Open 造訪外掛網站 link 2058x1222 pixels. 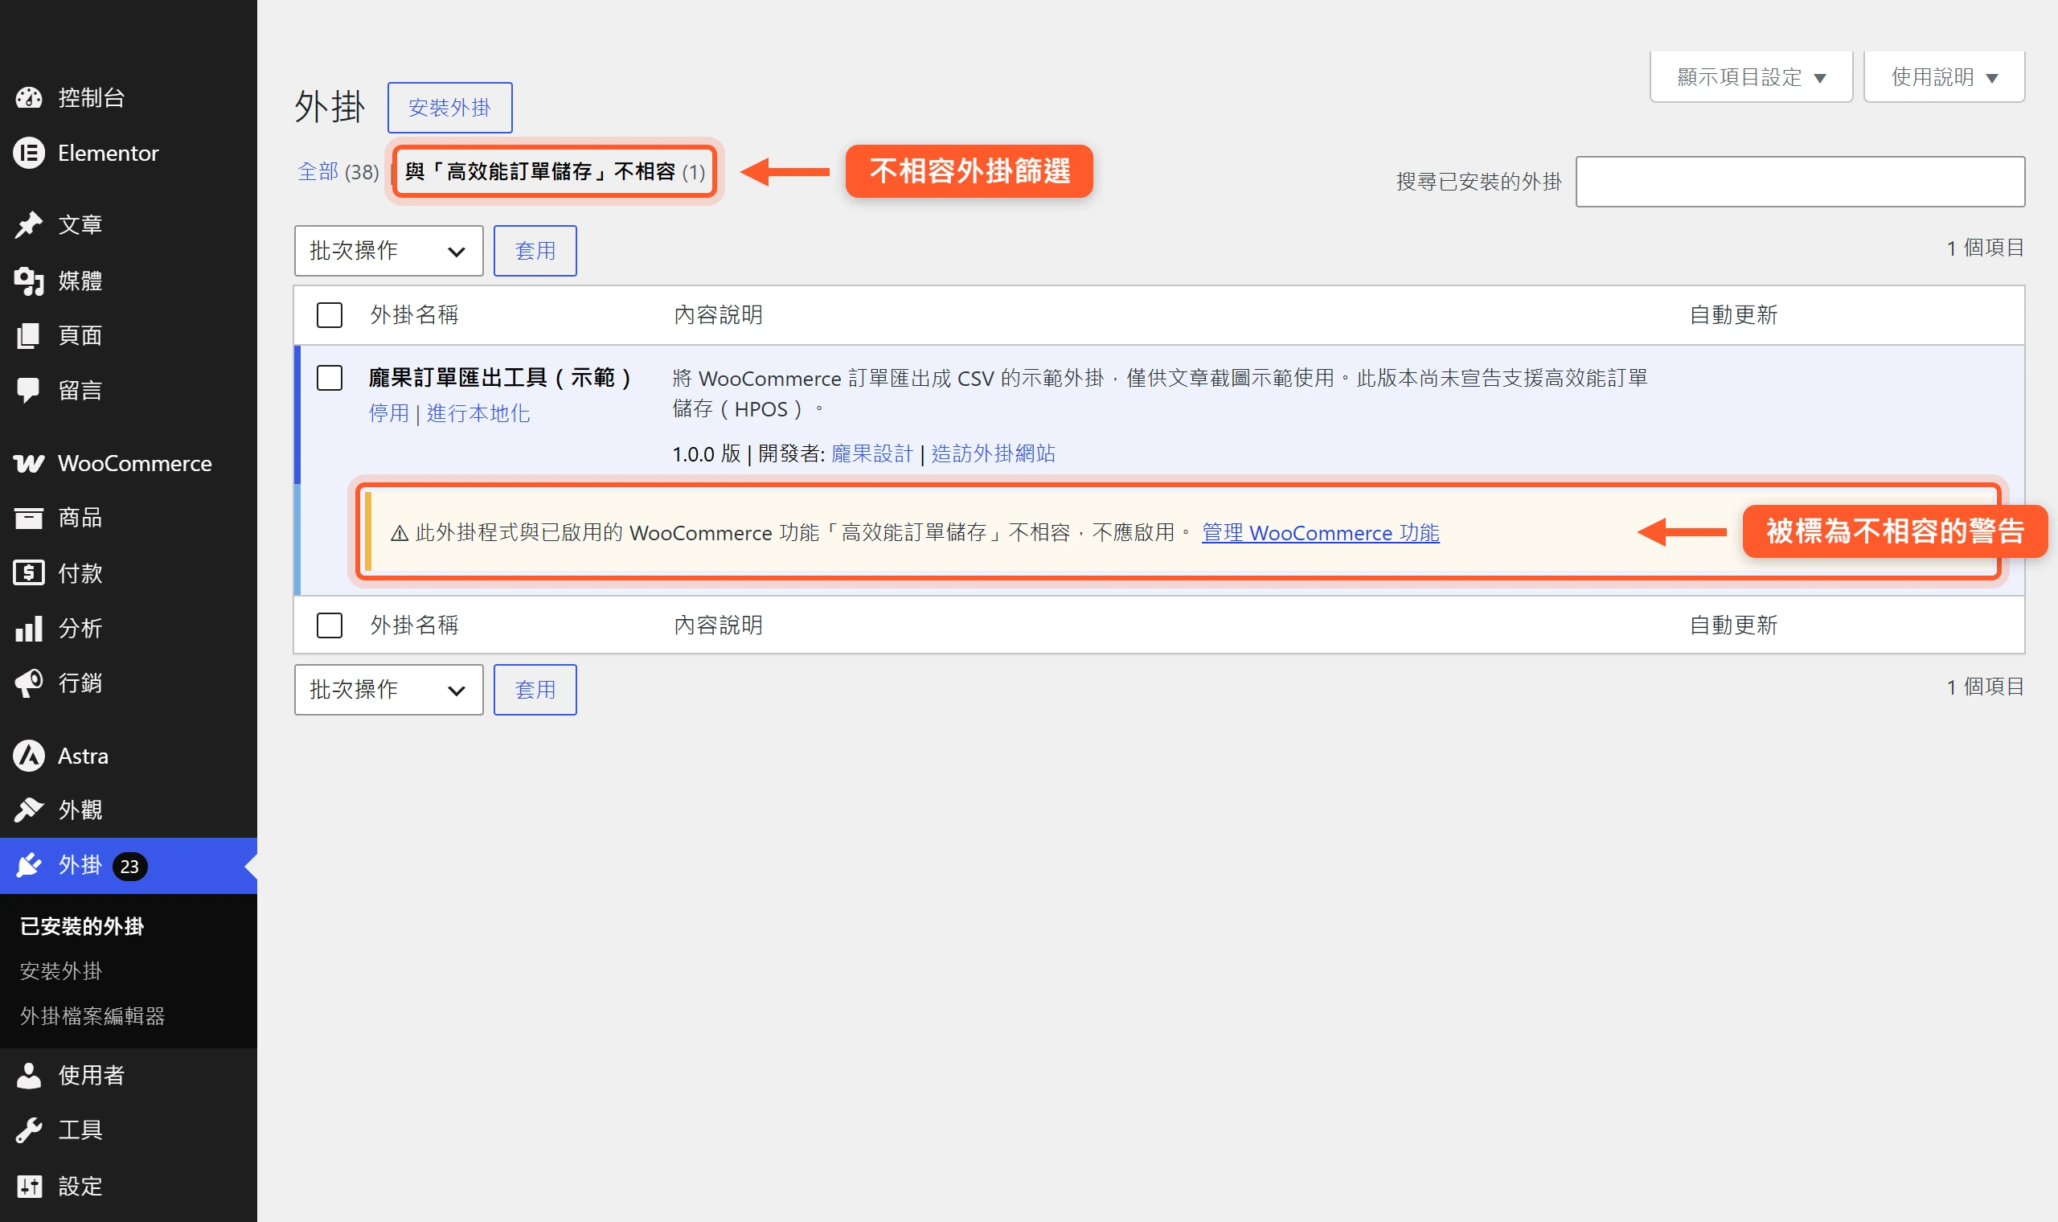(993, 453)
